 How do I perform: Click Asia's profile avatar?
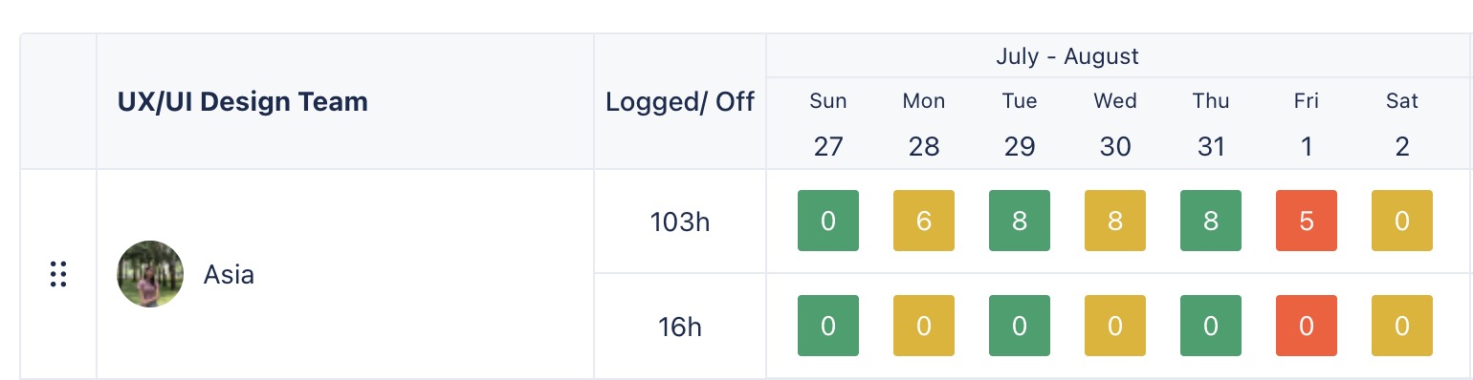click(150, 274)
